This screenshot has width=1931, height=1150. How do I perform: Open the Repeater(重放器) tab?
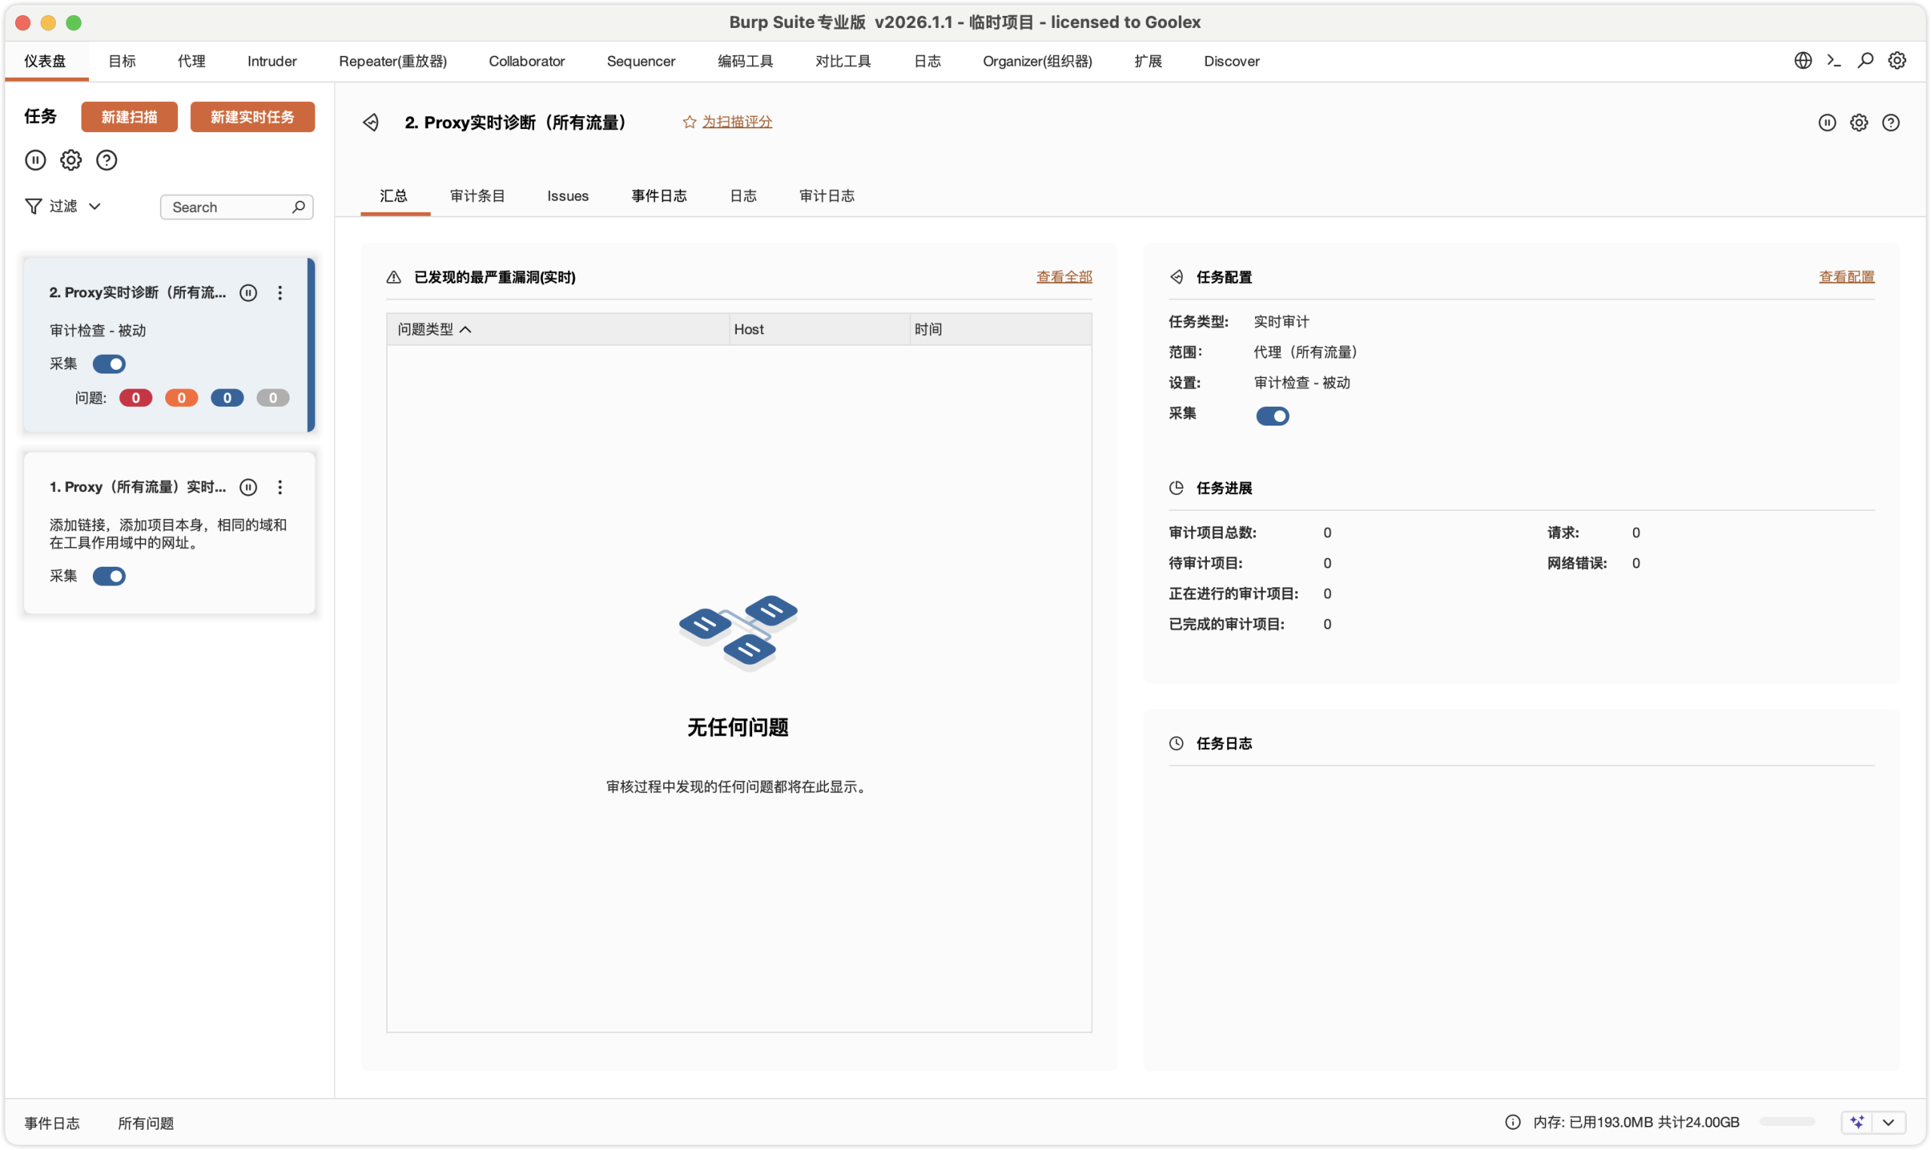393,61
